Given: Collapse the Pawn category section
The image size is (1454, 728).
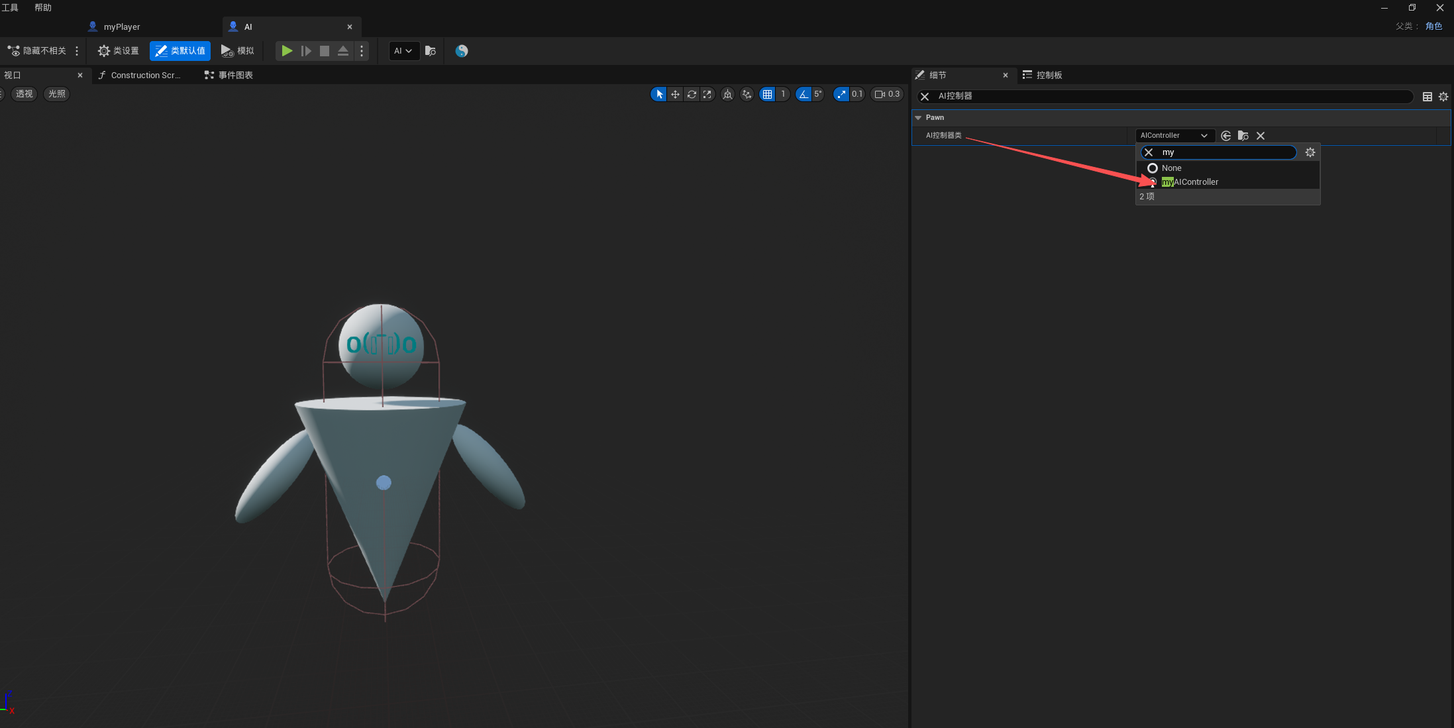Looking at the screenshot, I should coord(918,117).
